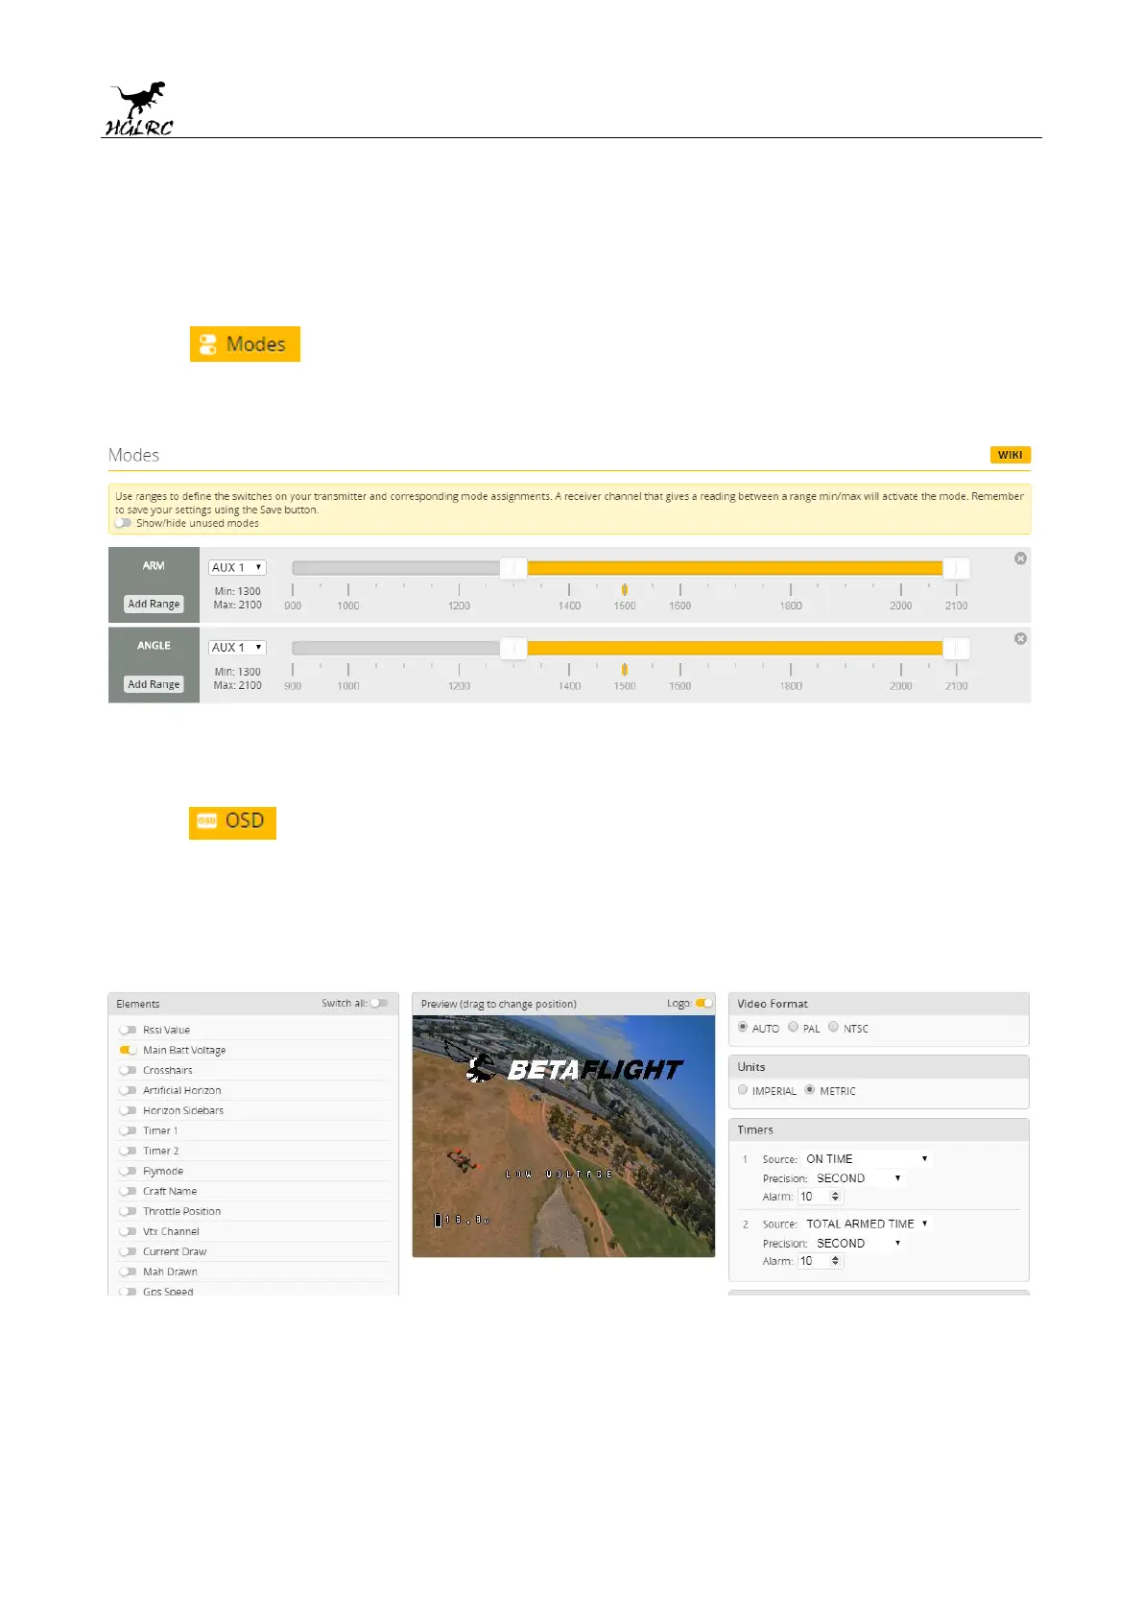Select the PAL video format

[x=793, y=1027]
